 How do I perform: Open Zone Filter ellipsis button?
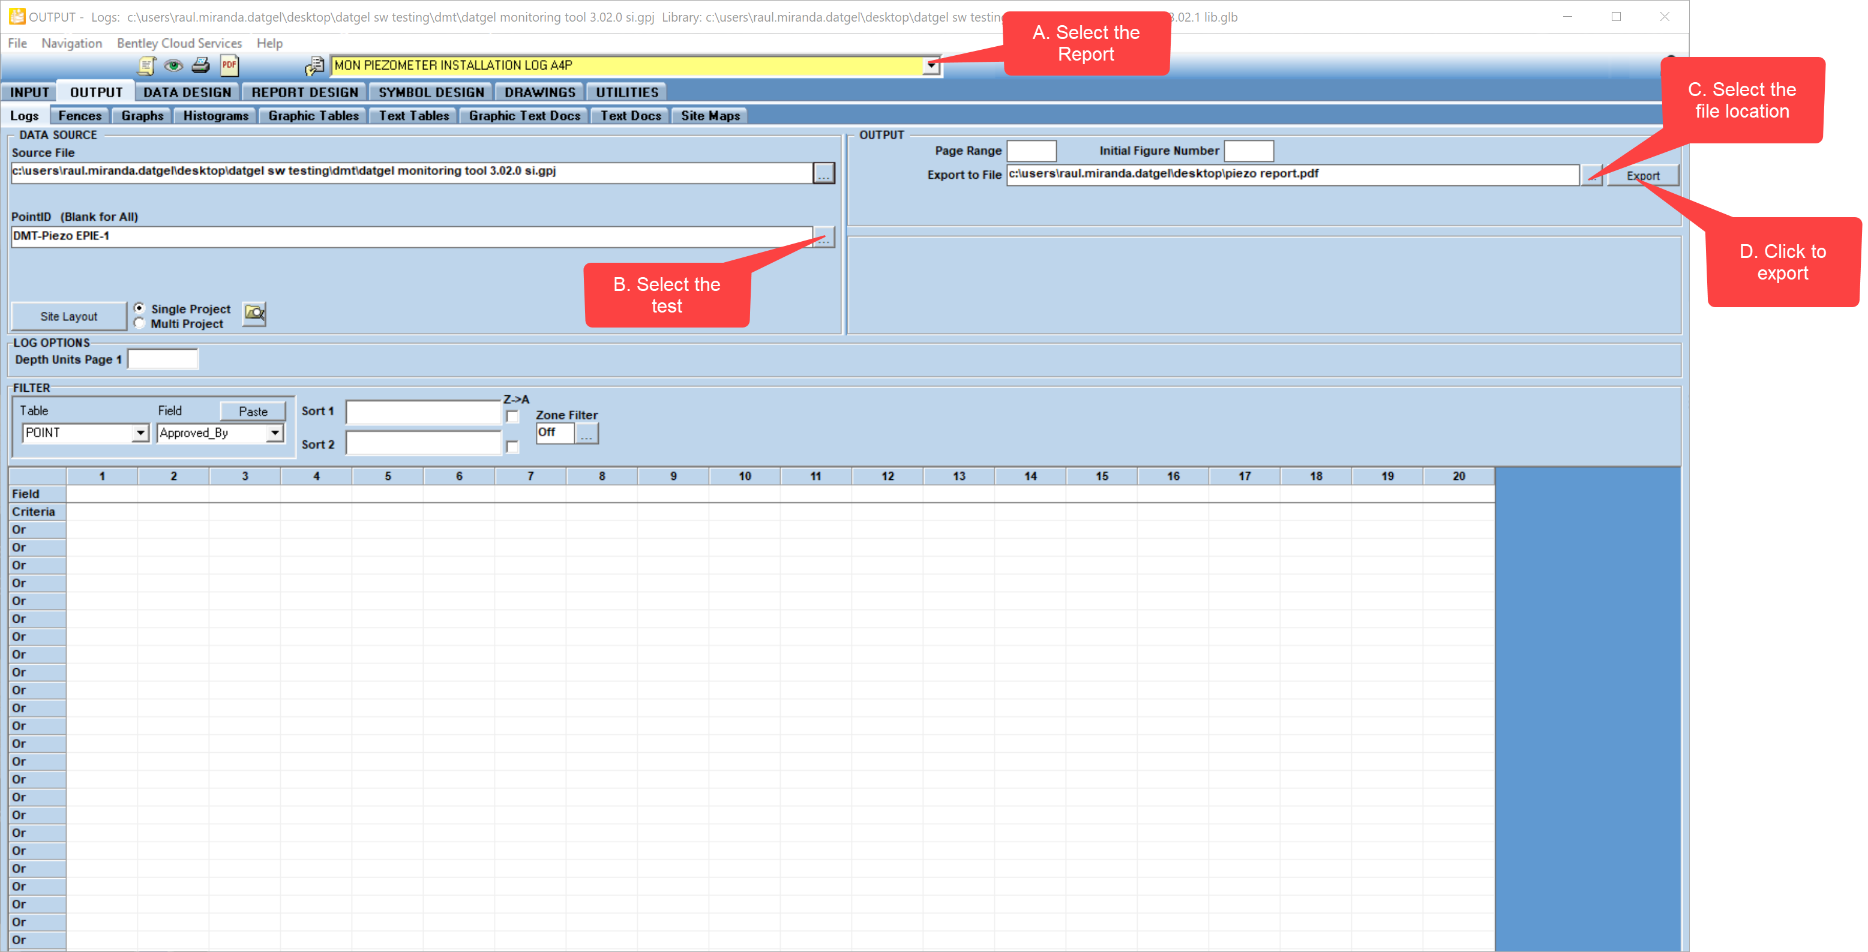tap(587, 434)
